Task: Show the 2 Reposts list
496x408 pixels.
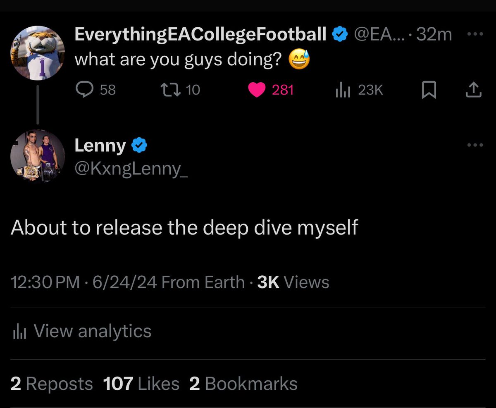Action: point(52,384)
